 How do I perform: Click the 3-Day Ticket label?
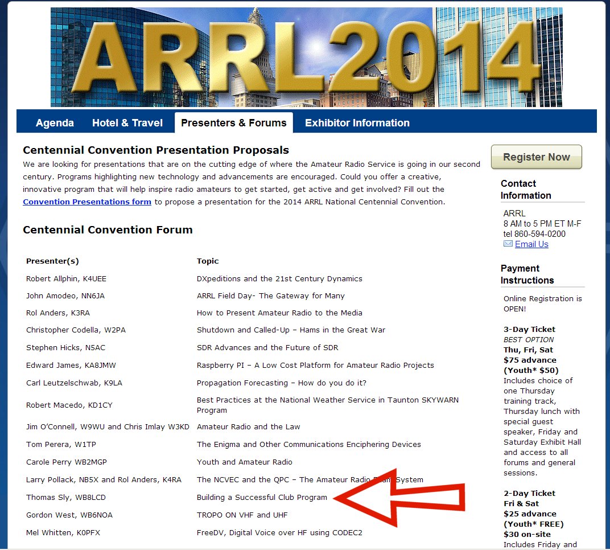click(x=529, y=330)
